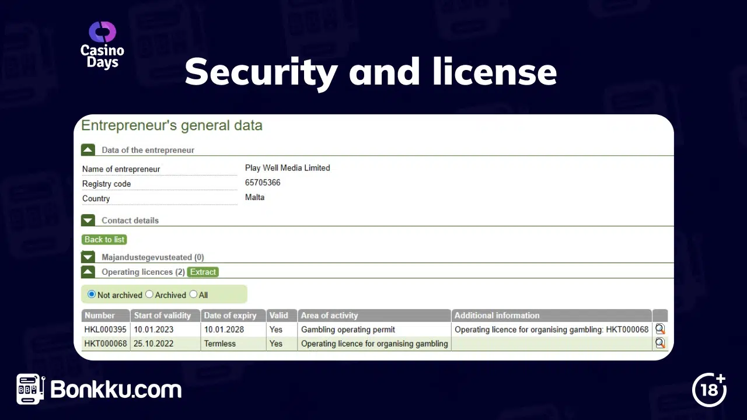
Task: Select the Not archived filter
Action: 92,295
